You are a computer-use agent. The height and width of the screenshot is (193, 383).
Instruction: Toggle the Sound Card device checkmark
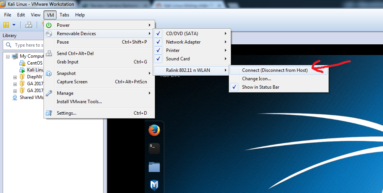tap(159, 59)
